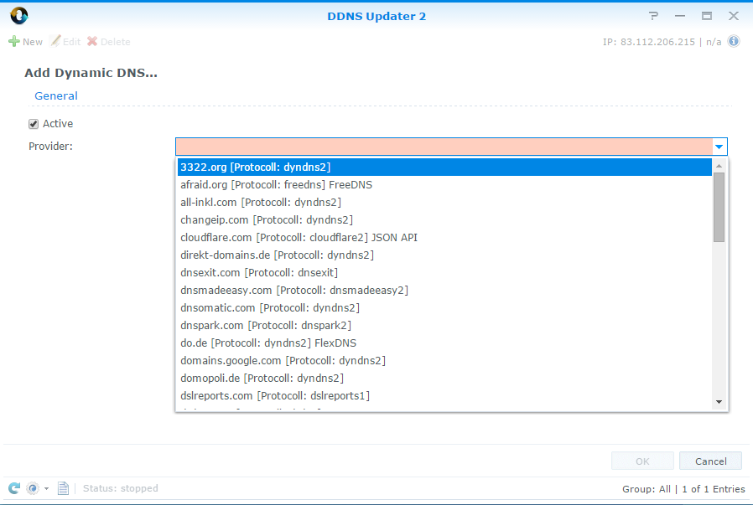Uncheck the Active checkbox
Viewport: 753px width, 505px height.
(x=34, y=124)
